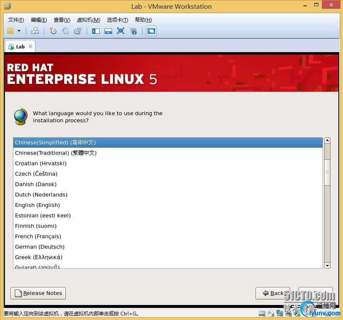Select Czech (Čeština) language
The height and width of the screenshot is (320, 343).
point(168,174)
